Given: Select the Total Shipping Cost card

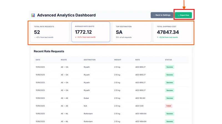Looking at the screenshot, I should 173,32.
